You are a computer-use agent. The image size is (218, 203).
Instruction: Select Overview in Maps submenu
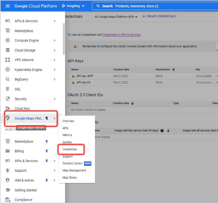[x=68, y=121]
